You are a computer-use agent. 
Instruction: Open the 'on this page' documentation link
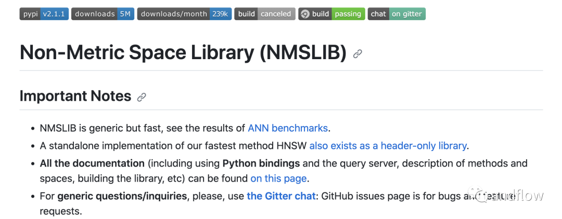pos(279,179)
